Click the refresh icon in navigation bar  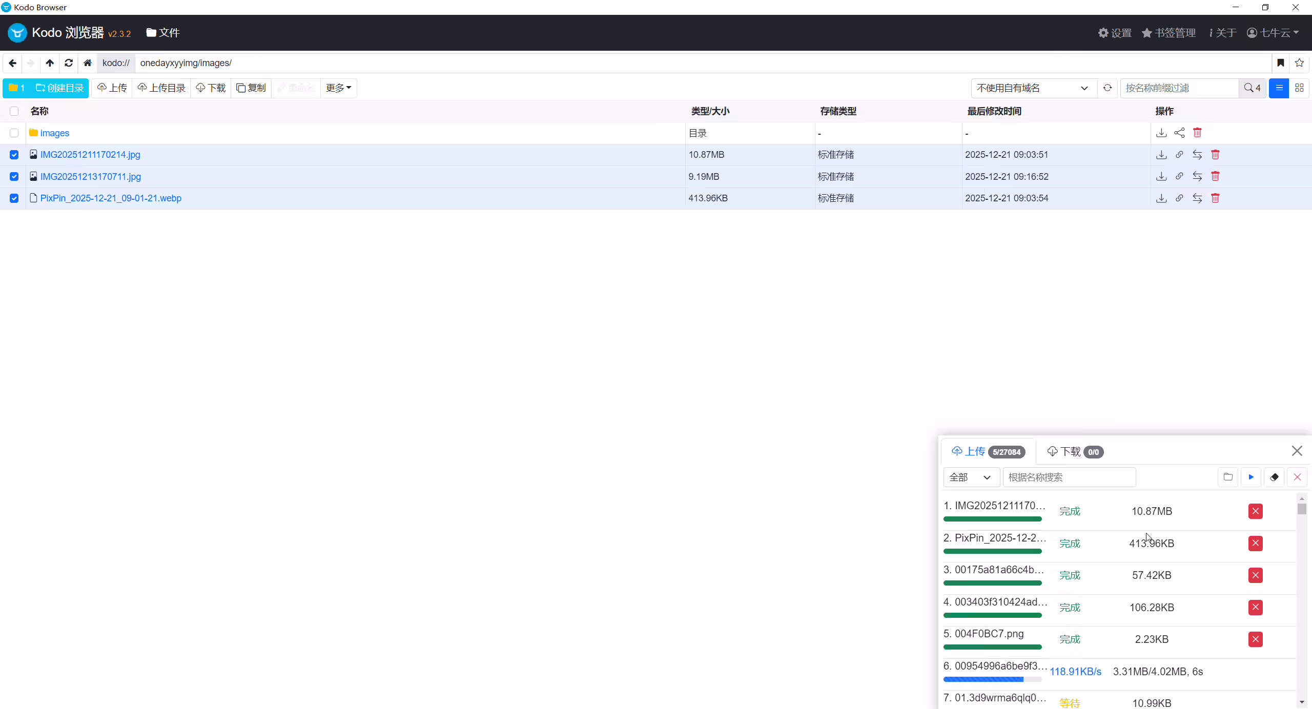[69, 63]
